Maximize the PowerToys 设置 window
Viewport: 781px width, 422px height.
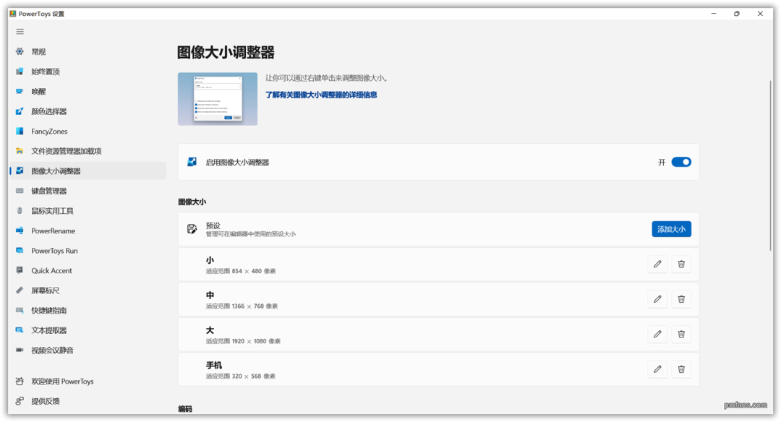point(737,14)
